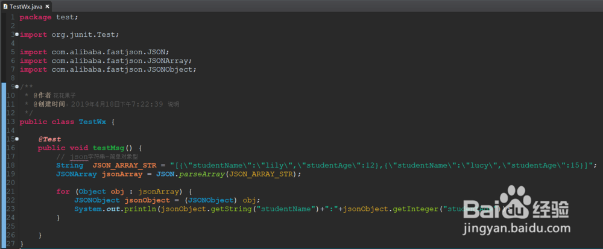This screenshot has height=249, width=603.
Task: Expand the folded imports at line 3
Action: [16, 35]
